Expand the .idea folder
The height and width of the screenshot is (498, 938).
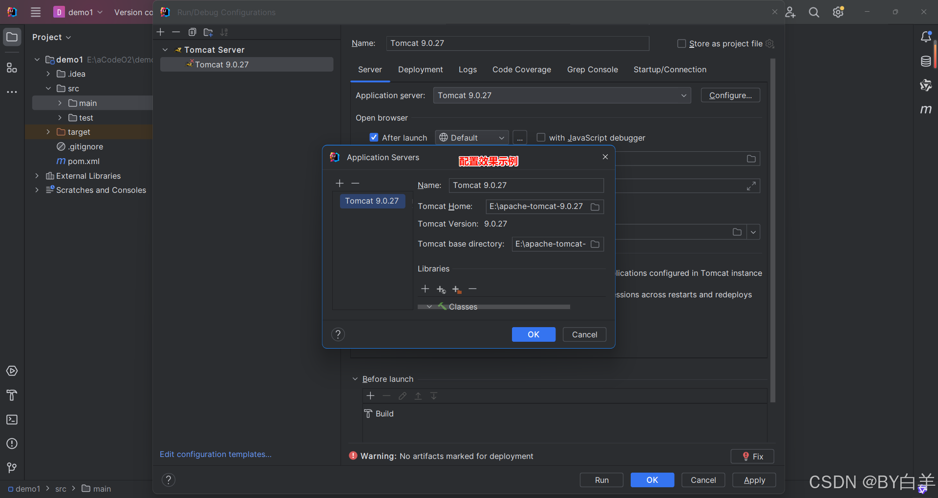coord(48,74)
